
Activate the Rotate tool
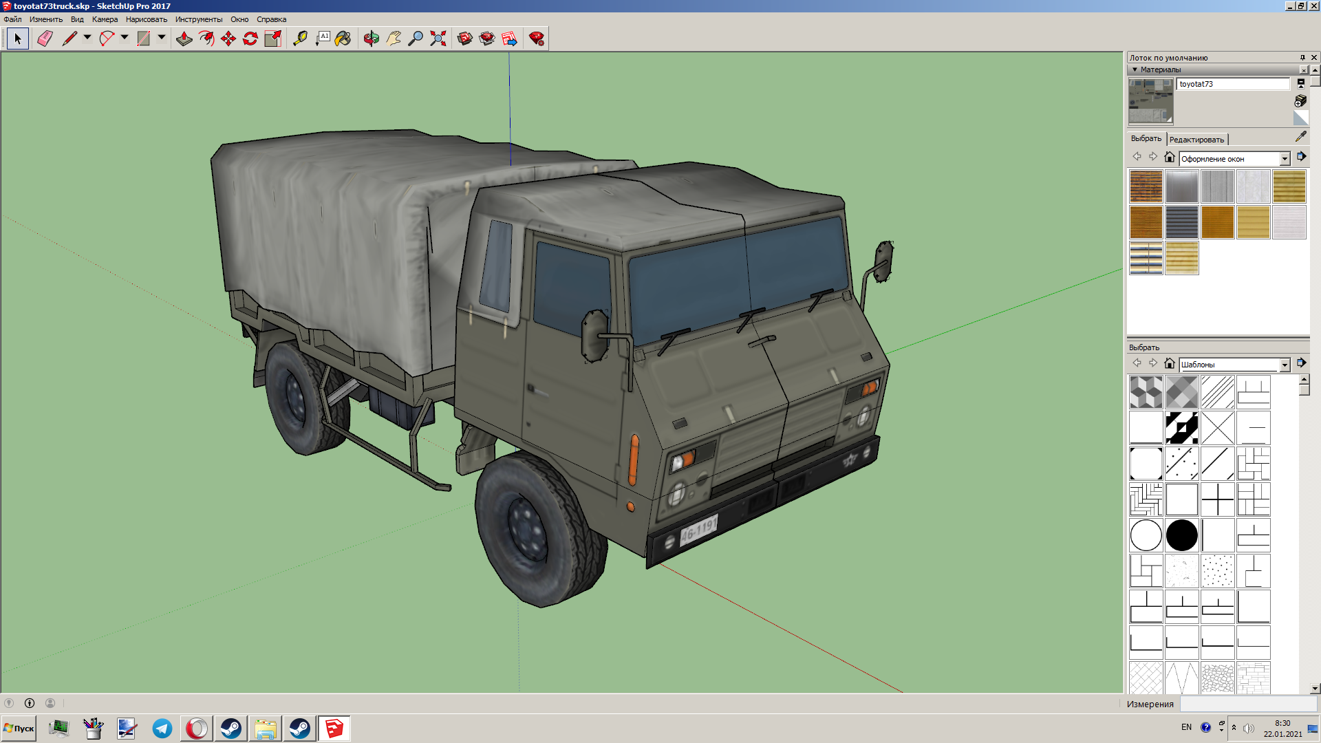point(250,39)
